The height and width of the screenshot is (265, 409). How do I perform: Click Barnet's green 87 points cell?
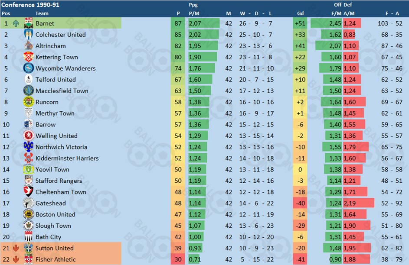178,23
